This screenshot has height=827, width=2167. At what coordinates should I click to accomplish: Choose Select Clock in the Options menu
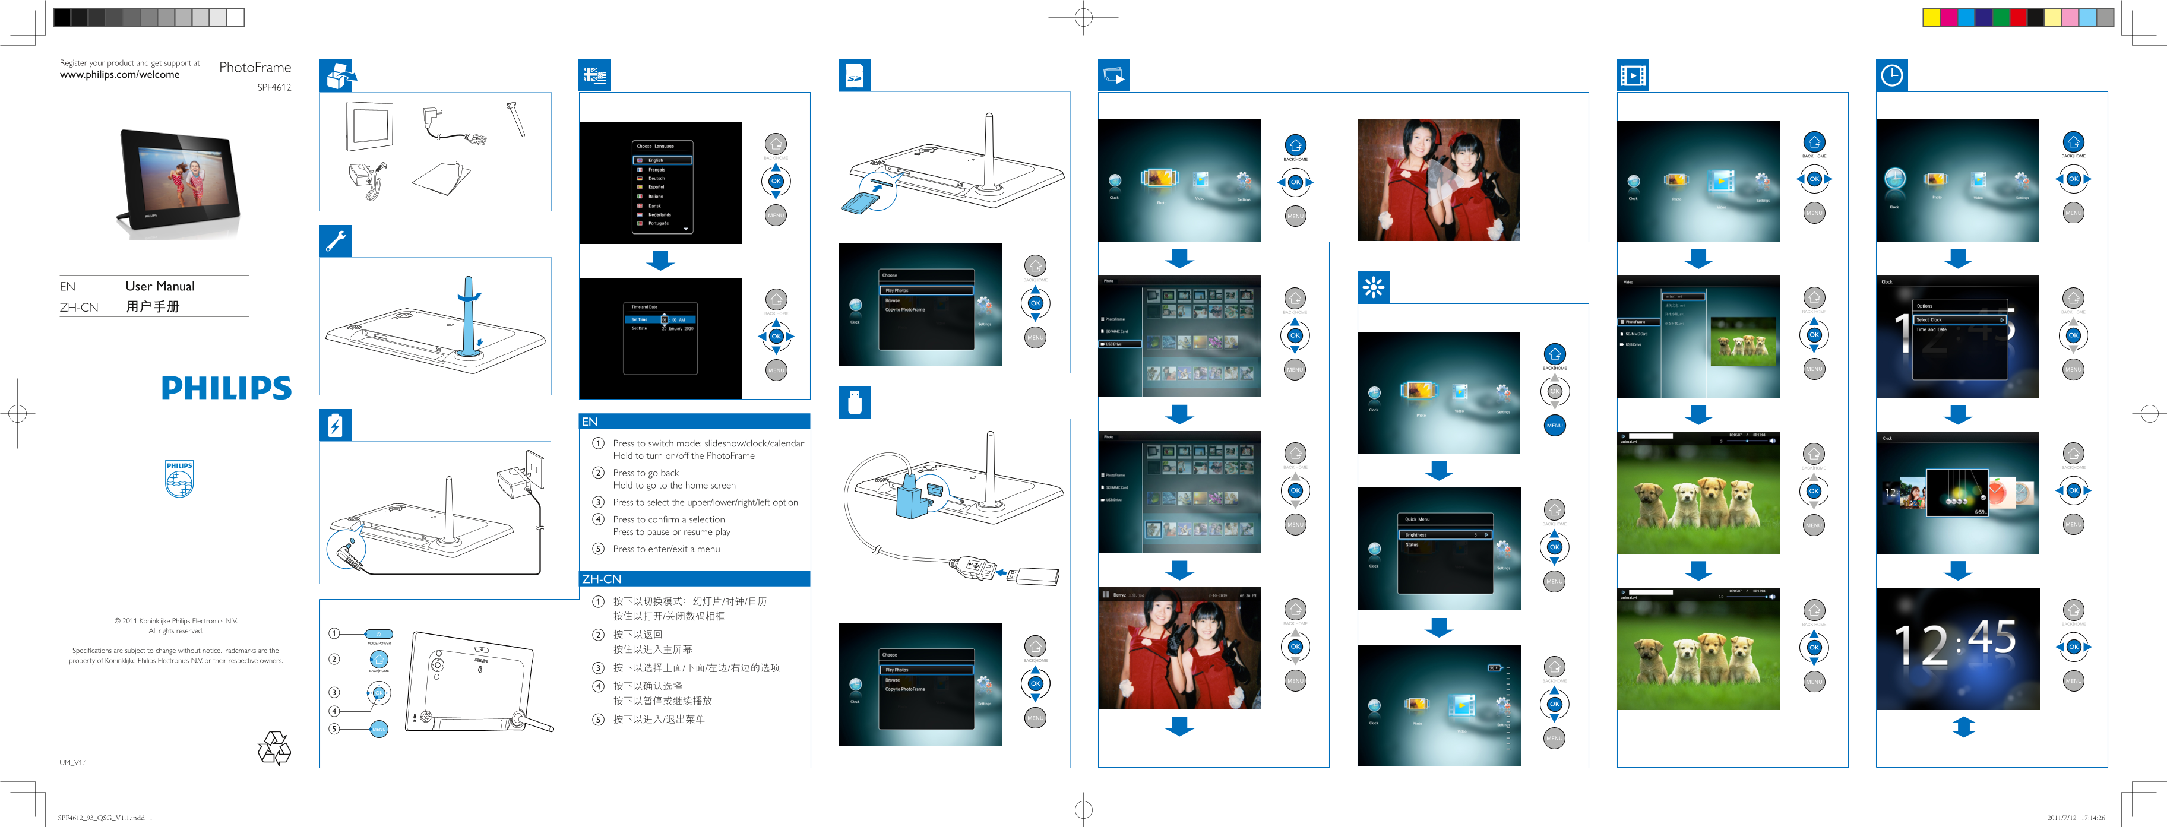point(1959,319)
